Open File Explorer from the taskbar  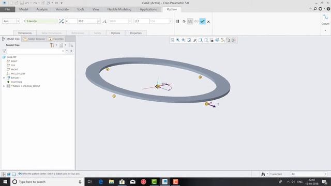click(x=111, y=181)
